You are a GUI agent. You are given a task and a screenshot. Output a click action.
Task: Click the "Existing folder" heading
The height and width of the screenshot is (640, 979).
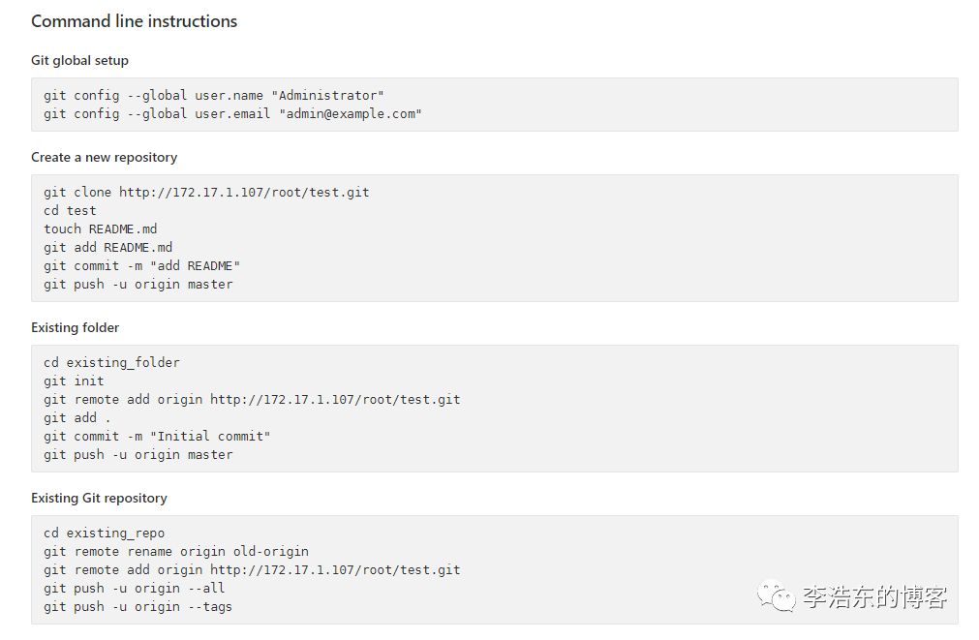click(75, 327)
